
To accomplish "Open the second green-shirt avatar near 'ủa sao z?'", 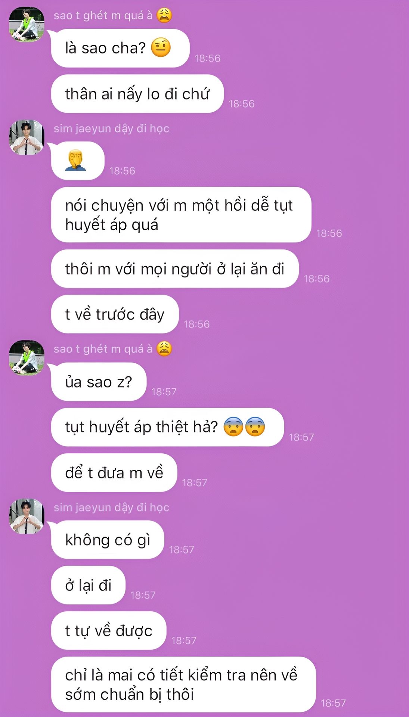I will pyautogui.click(x=27, y=358).
